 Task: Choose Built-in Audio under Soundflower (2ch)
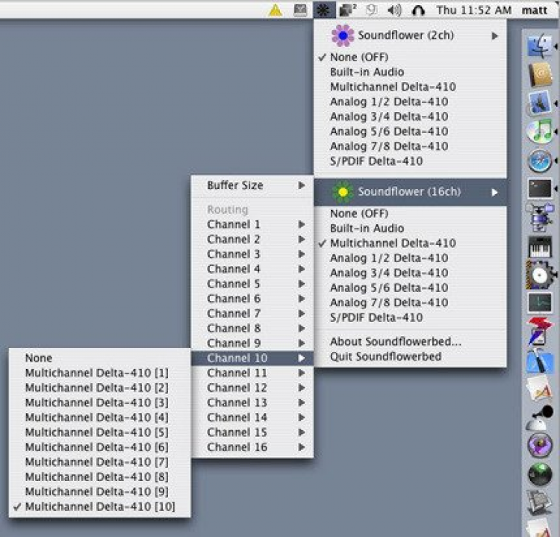click(x=411, y=72)
